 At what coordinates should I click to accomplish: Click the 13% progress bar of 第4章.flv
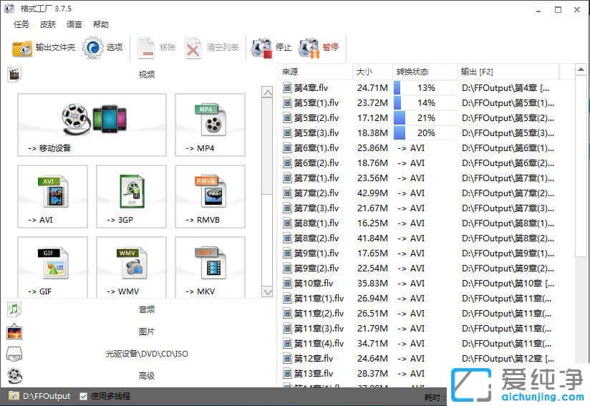[425, 88]
